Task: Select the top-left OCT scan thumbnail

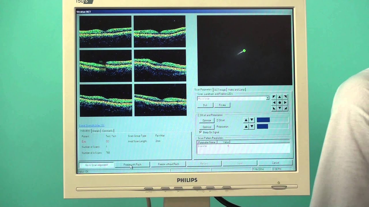Action: pos(105,32)
